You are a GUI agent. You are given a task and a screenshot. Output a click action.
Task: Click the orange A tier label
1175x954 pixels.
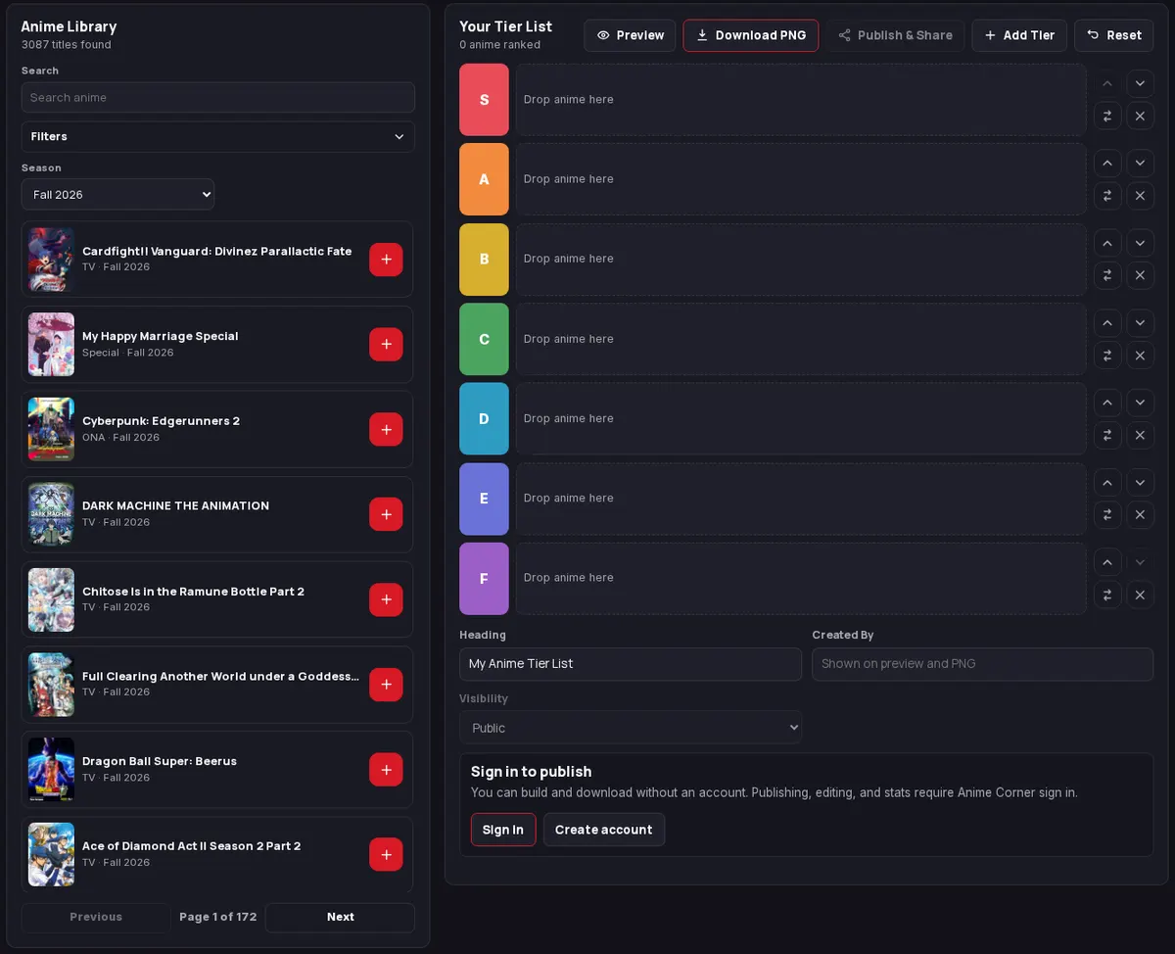pos(484,179)
